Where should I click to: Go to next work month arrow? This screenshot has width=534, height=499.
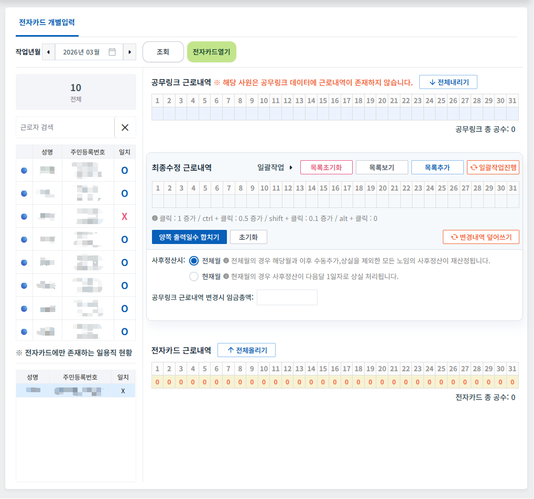click(129, 52)
